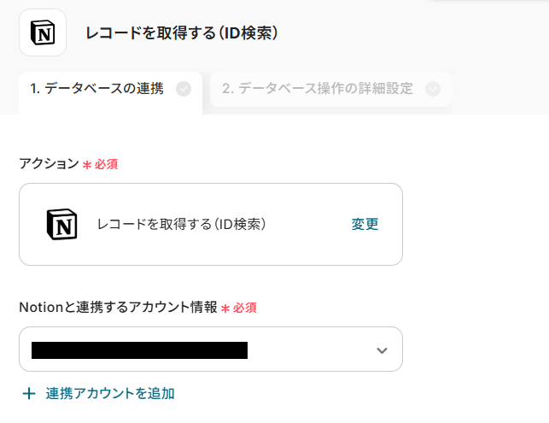Click the レコードを取得する(ID検索) page title

[x=181, y=33]
